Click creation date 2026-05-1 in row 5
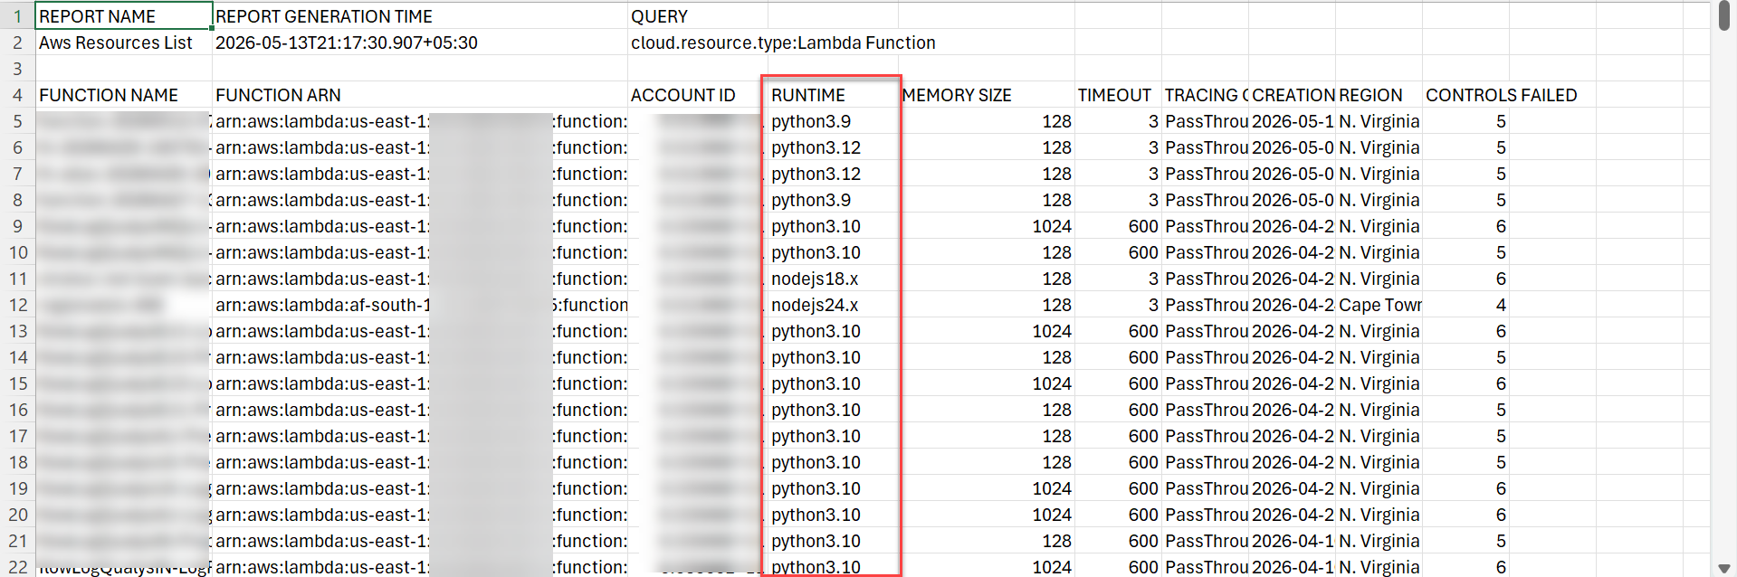The height and width of the screenshot is (577, 1737). 1292,121
